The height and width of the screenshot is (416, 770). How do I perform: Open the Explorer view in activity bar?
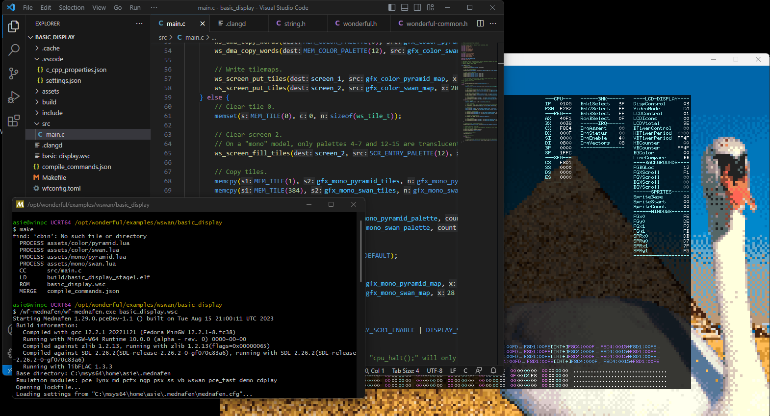[14, 26]
